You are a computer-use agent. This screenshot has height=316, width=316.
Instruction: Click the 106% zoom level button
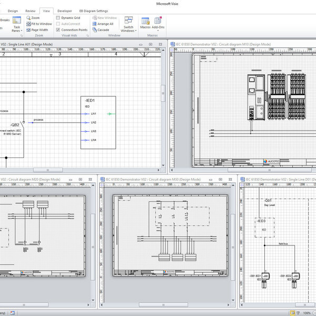coord(307,312)
